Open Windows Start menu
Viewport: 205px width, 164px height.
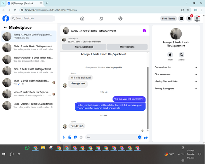click(4, 154)
